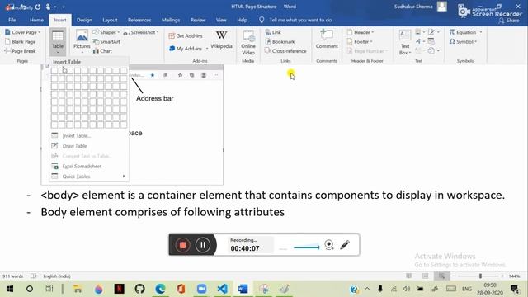Pause the screen recording
This screenshot has width=528, height=297.
click(203, 245)
